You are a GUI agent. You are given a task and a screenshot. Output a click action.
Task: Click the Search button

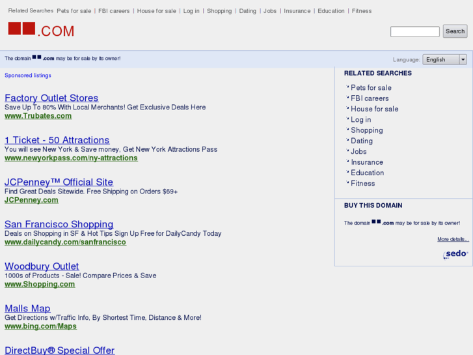[455, 31]
